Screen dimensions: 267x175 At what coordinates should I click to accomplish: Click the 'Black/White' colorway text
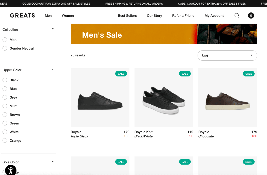coord(144,136)
